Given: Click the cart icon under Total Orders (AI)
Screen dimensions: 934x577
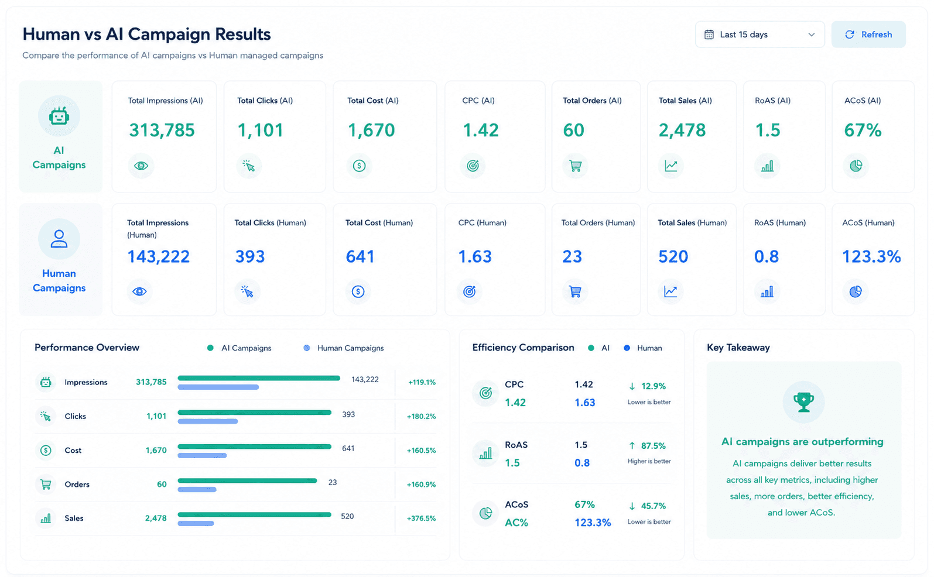Looking at the screenshot, I should pyautogui.click(x=575, y=166).
